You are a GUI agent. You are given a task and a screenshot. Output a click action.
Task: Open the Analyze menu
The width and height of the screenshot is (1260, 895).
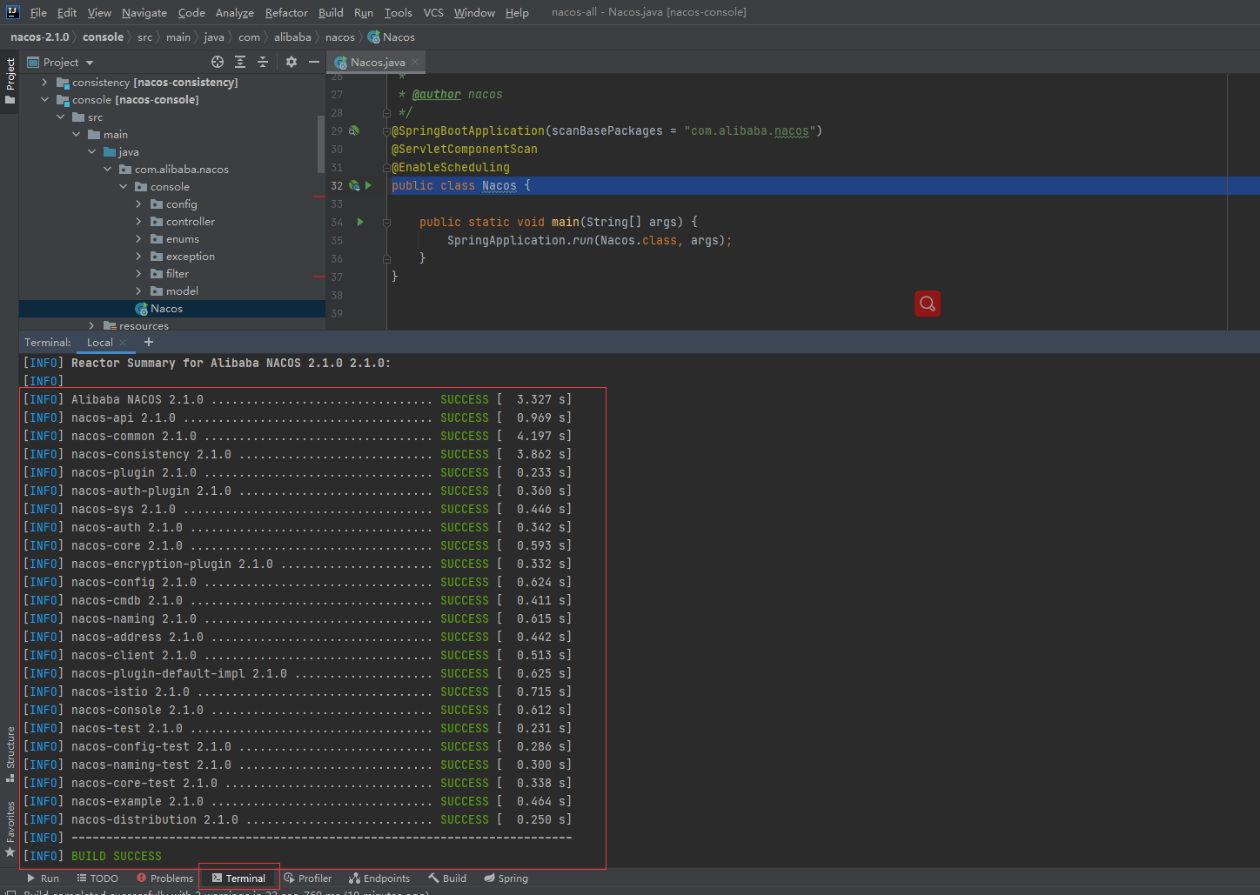(x=235, y=12)
